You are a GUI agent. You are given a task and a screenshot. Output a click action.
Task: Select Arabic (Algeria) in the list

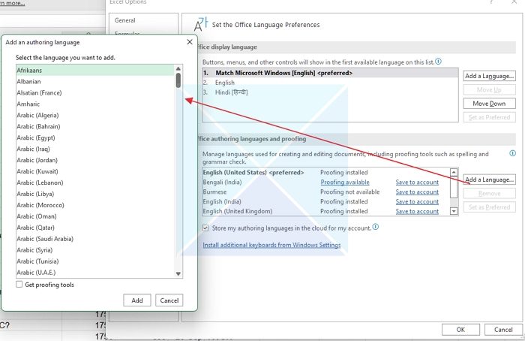[x=95, y=115]
